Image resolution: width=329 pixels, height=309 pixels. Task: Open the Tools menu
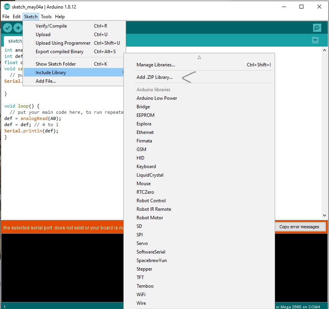click(46, 17)
